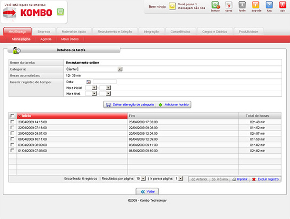Image resolution: width=290 pixels, height=219 pixels.
Task: Open the Competências tab
Action: (x=180, y=32)
